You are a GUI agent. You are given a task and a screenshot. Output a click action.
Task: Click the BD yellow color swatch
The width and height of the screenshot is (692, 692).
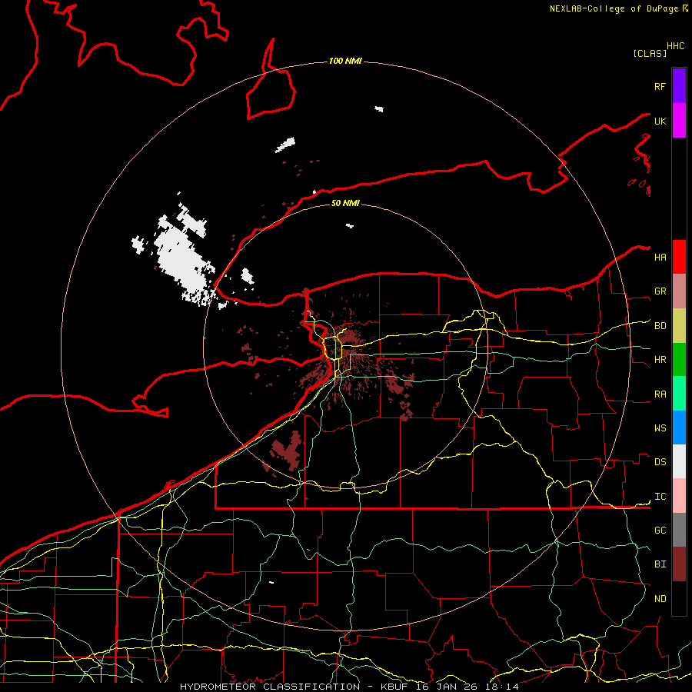(679, 326)
